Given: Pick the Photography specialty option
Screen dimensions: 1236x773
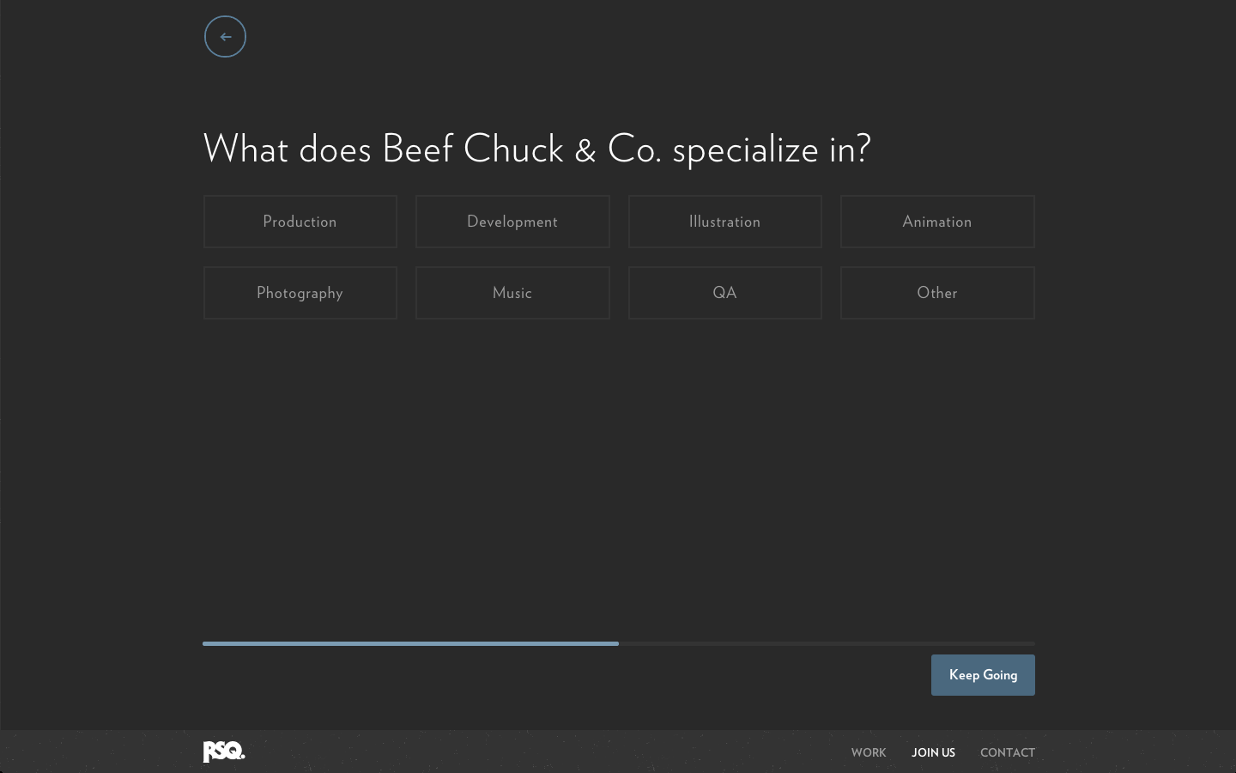Looking at the screenshot, I should 300,293.
